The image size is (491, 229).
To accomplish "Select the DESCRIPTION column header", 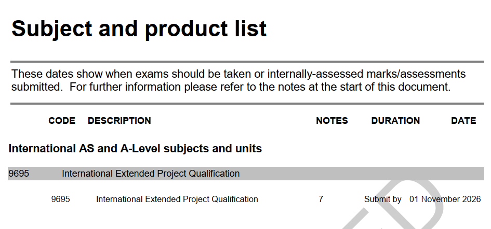I will [x=120, y=121].
